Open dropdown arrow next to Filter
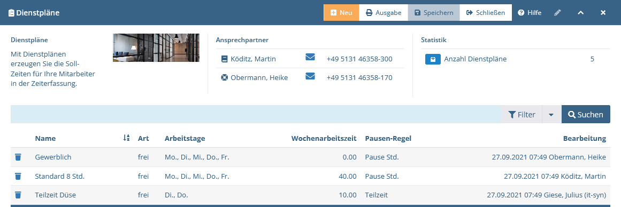This screenshot has height=207, width=621. [551, 115]
